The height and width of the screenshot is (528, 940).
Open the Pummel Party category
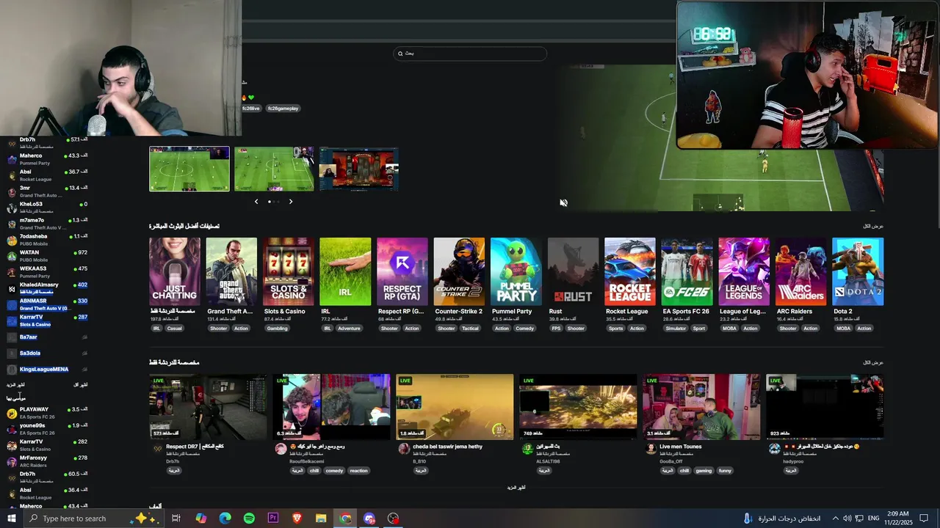pos(516,271)
